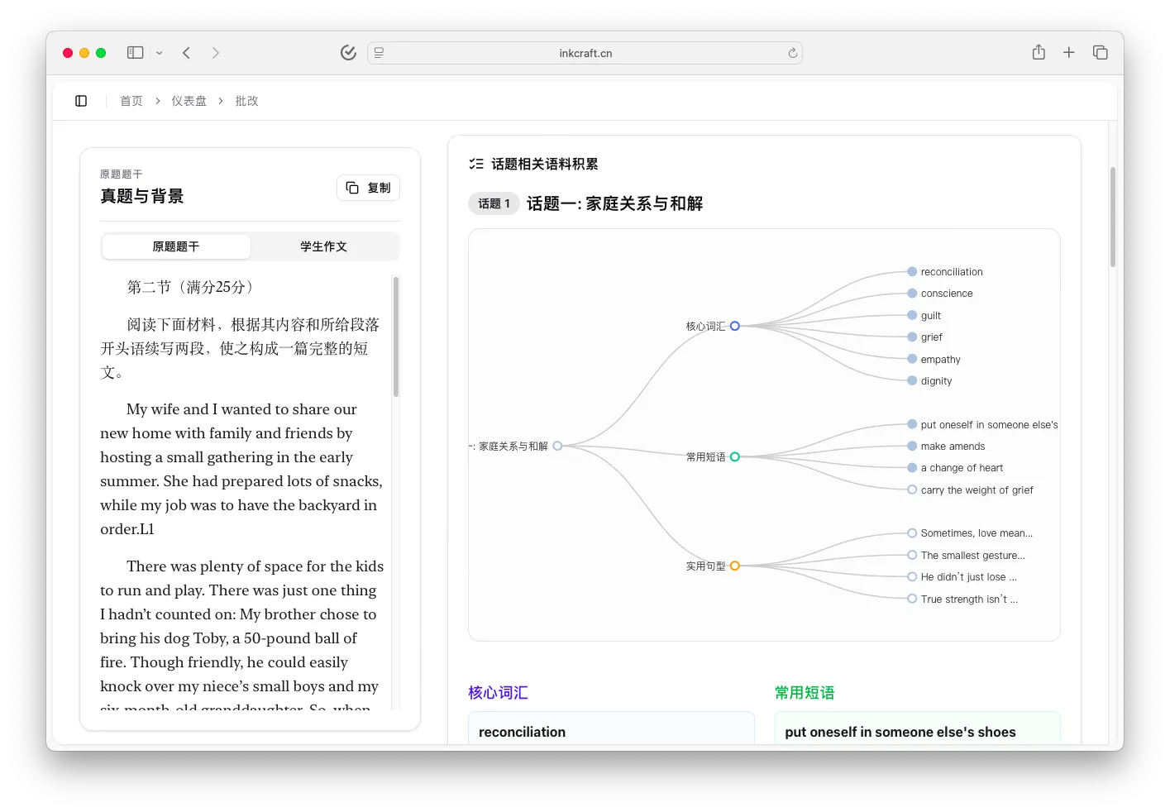
Task: Collapse the 常用短语 branch via its green node circle
Action: (x=736, y=456)
